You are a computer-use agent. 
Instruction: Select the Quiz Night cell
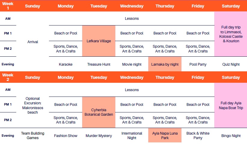[231, 64]
